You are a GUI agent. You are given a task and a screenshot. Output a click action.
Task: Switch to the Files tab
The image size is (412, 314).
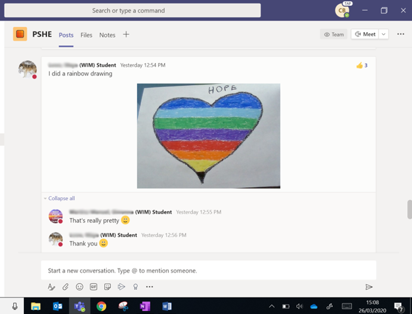point(86,35)
